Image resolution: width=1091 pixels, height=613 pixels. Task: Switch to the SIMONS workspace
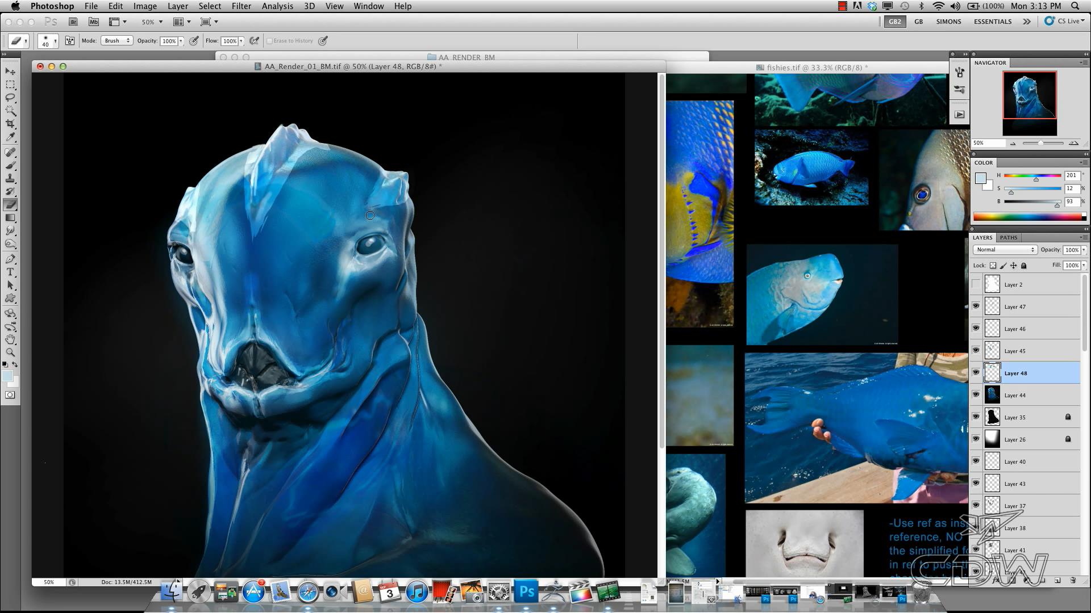948,22
